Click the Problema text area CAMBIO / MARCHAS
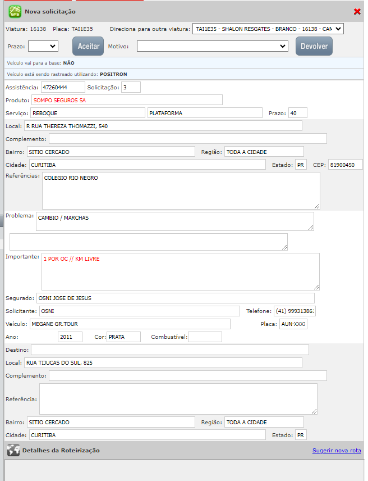 tap(174, 221)
